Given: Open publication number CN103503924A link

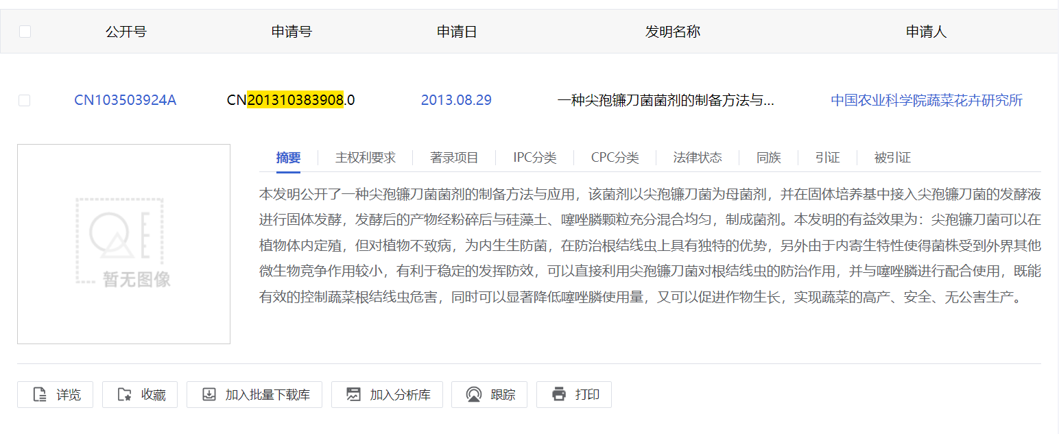Looking at the screenshot, I should click(x=125, y=101).
